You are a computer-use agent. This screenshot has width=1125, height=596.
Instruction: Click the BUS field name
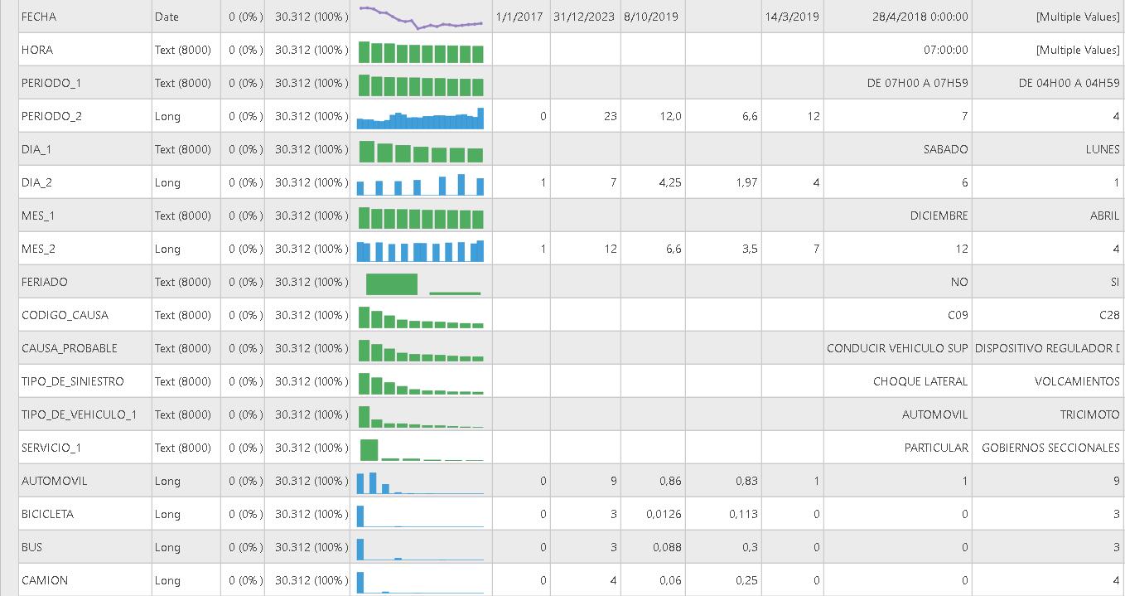[31, 547]
